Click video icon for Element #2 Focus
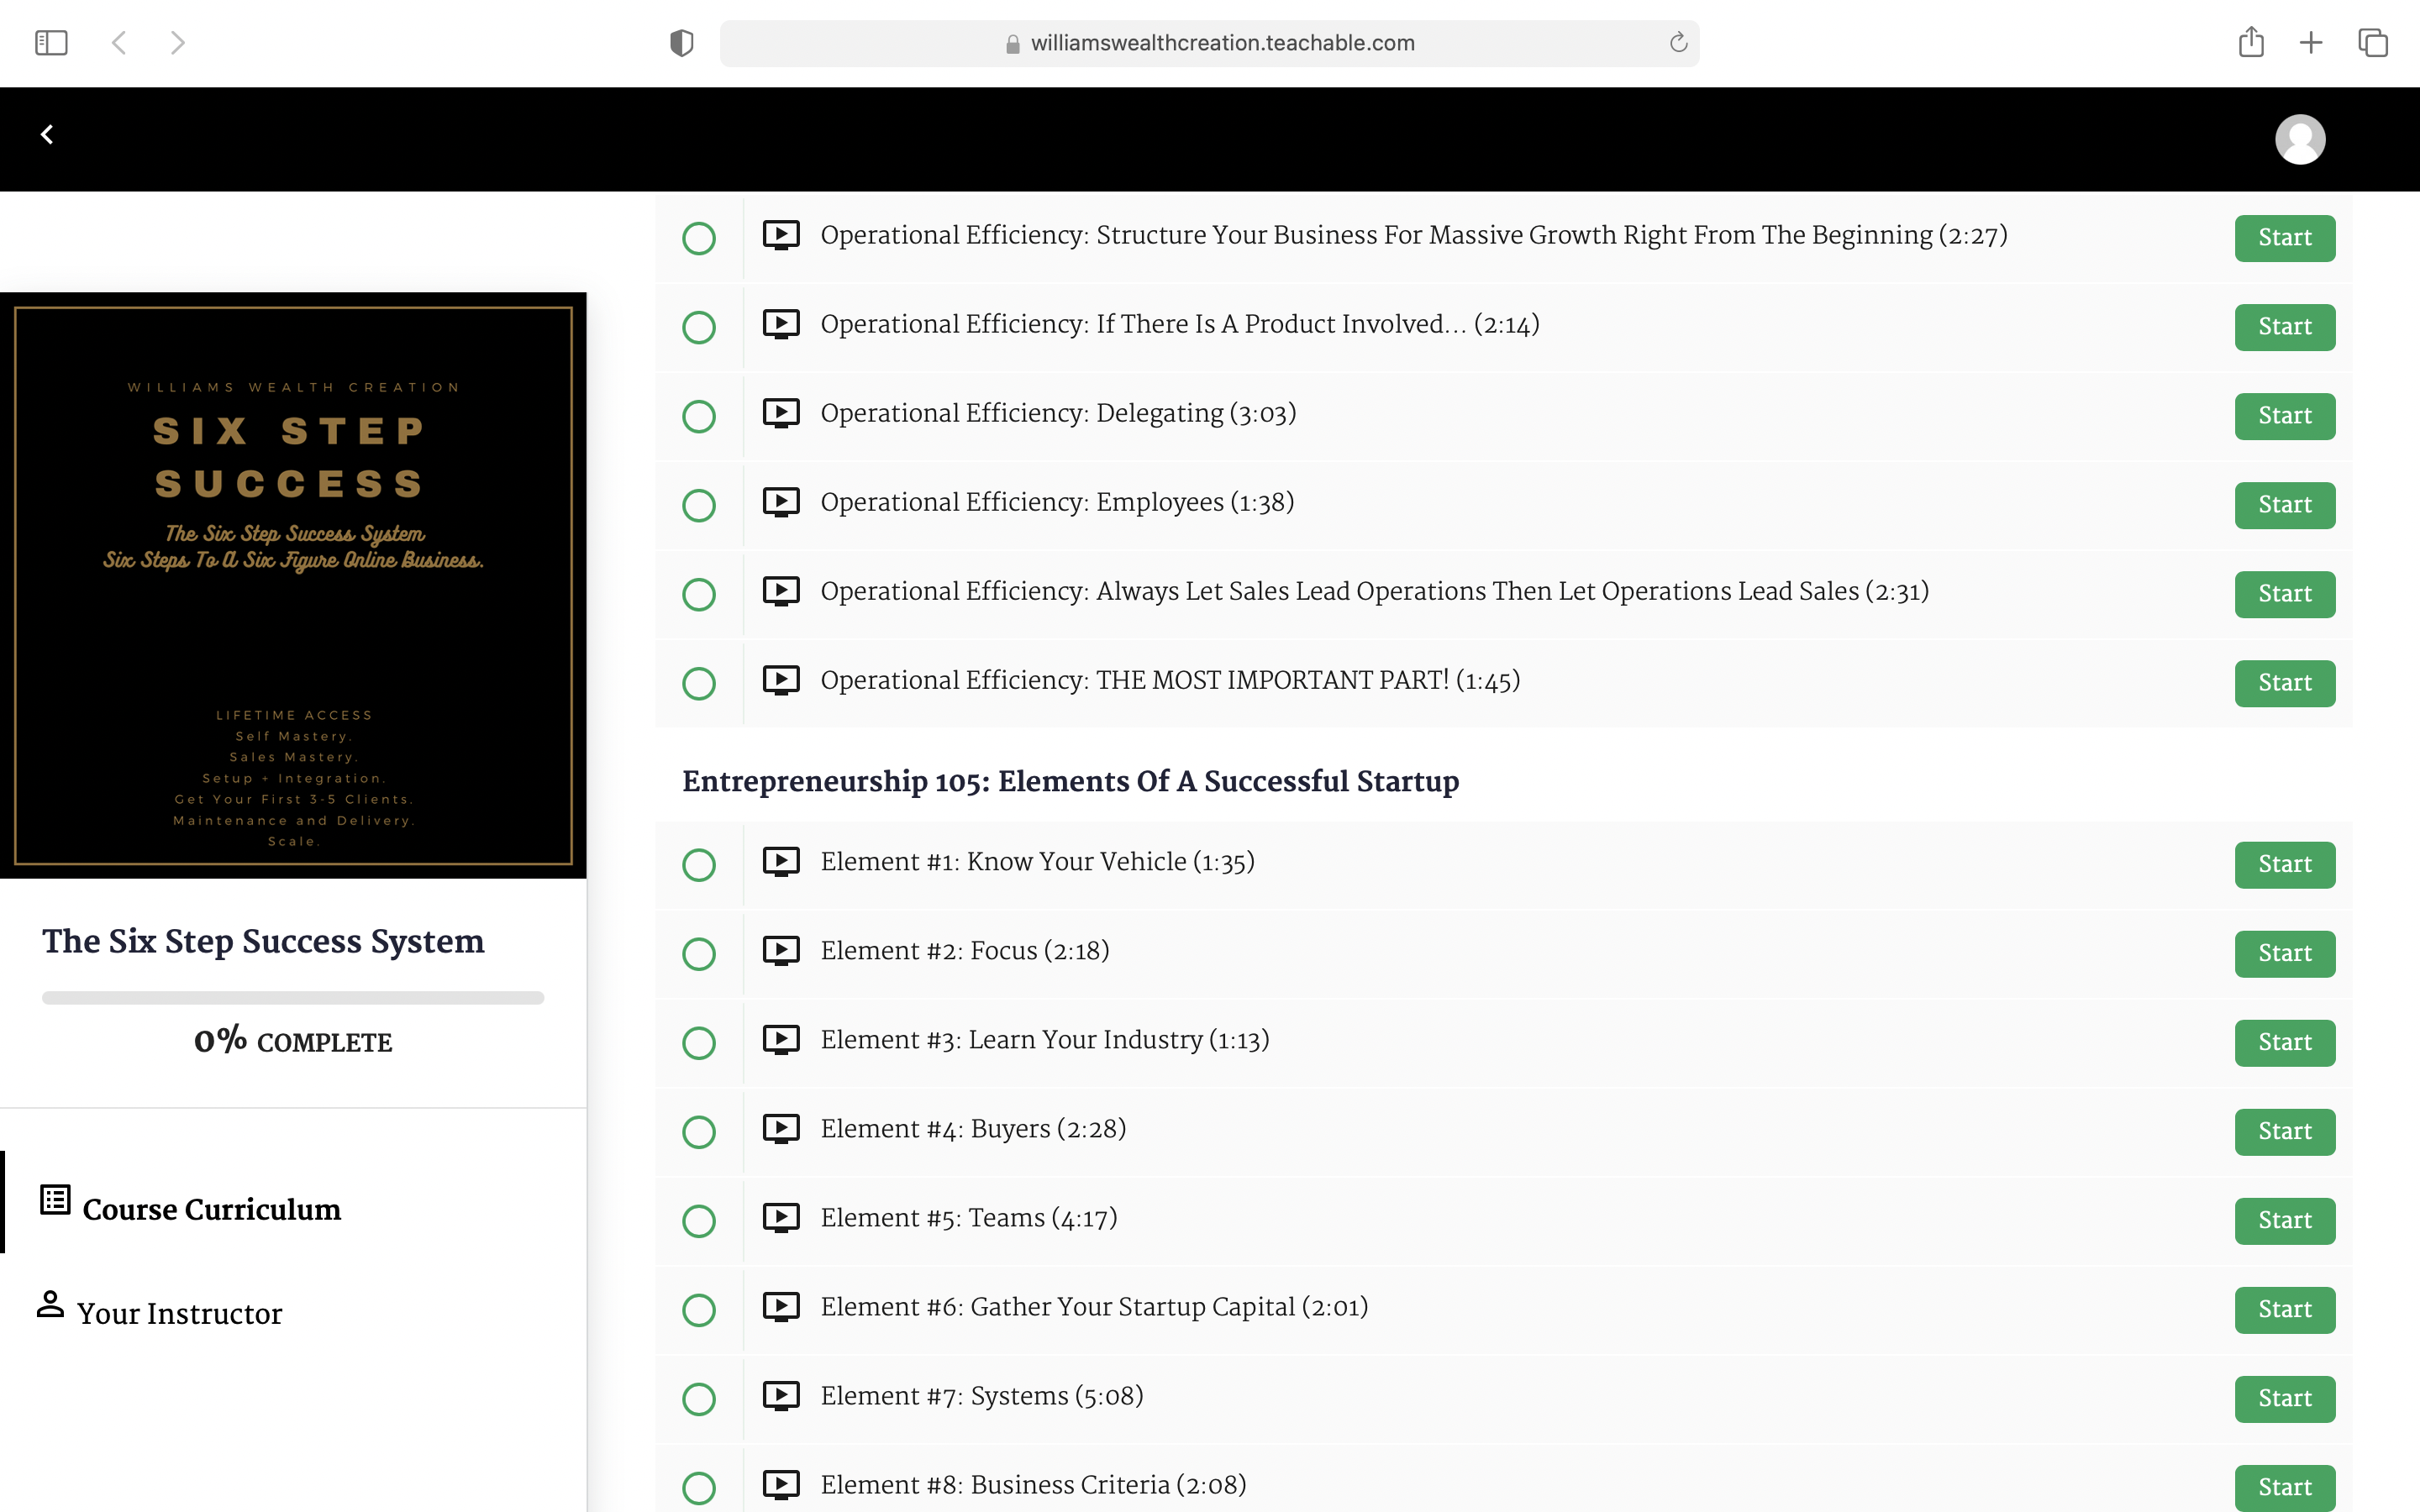The width and height of the screenshot is (2420, 1512). pos(781,951)
